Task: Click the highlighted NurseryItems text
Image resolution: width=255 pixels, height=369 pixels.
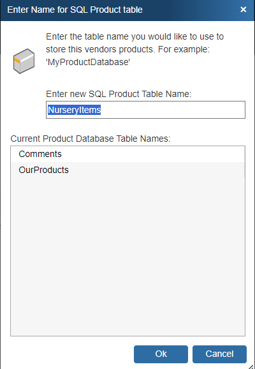Action: point(74,110)
